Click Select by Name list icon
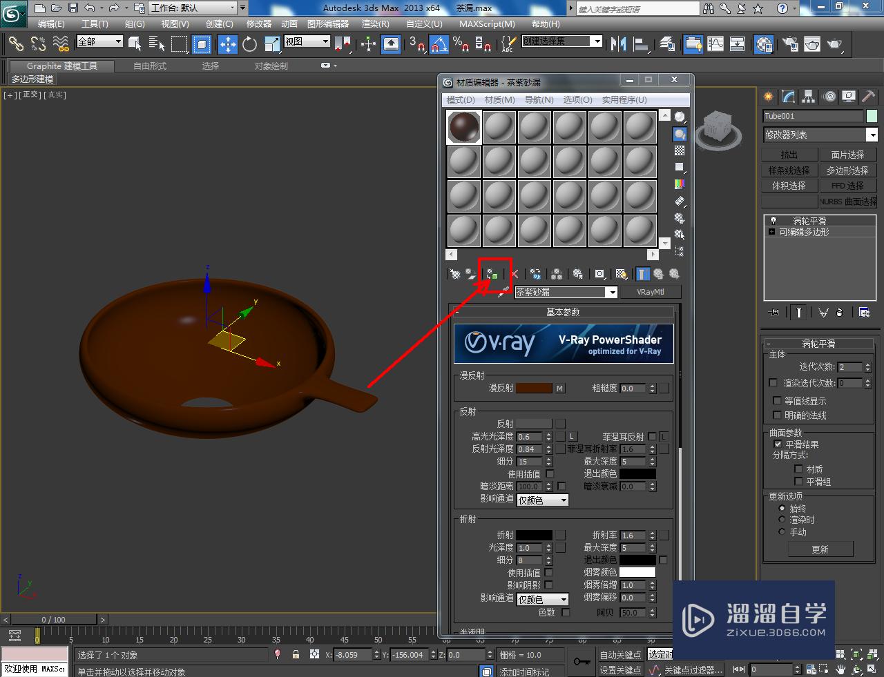 tap(156, 44)
